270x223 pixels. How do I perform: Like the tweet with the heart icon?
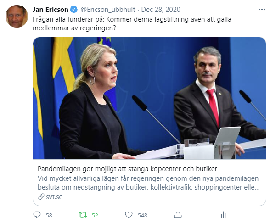tap(129, 215)
